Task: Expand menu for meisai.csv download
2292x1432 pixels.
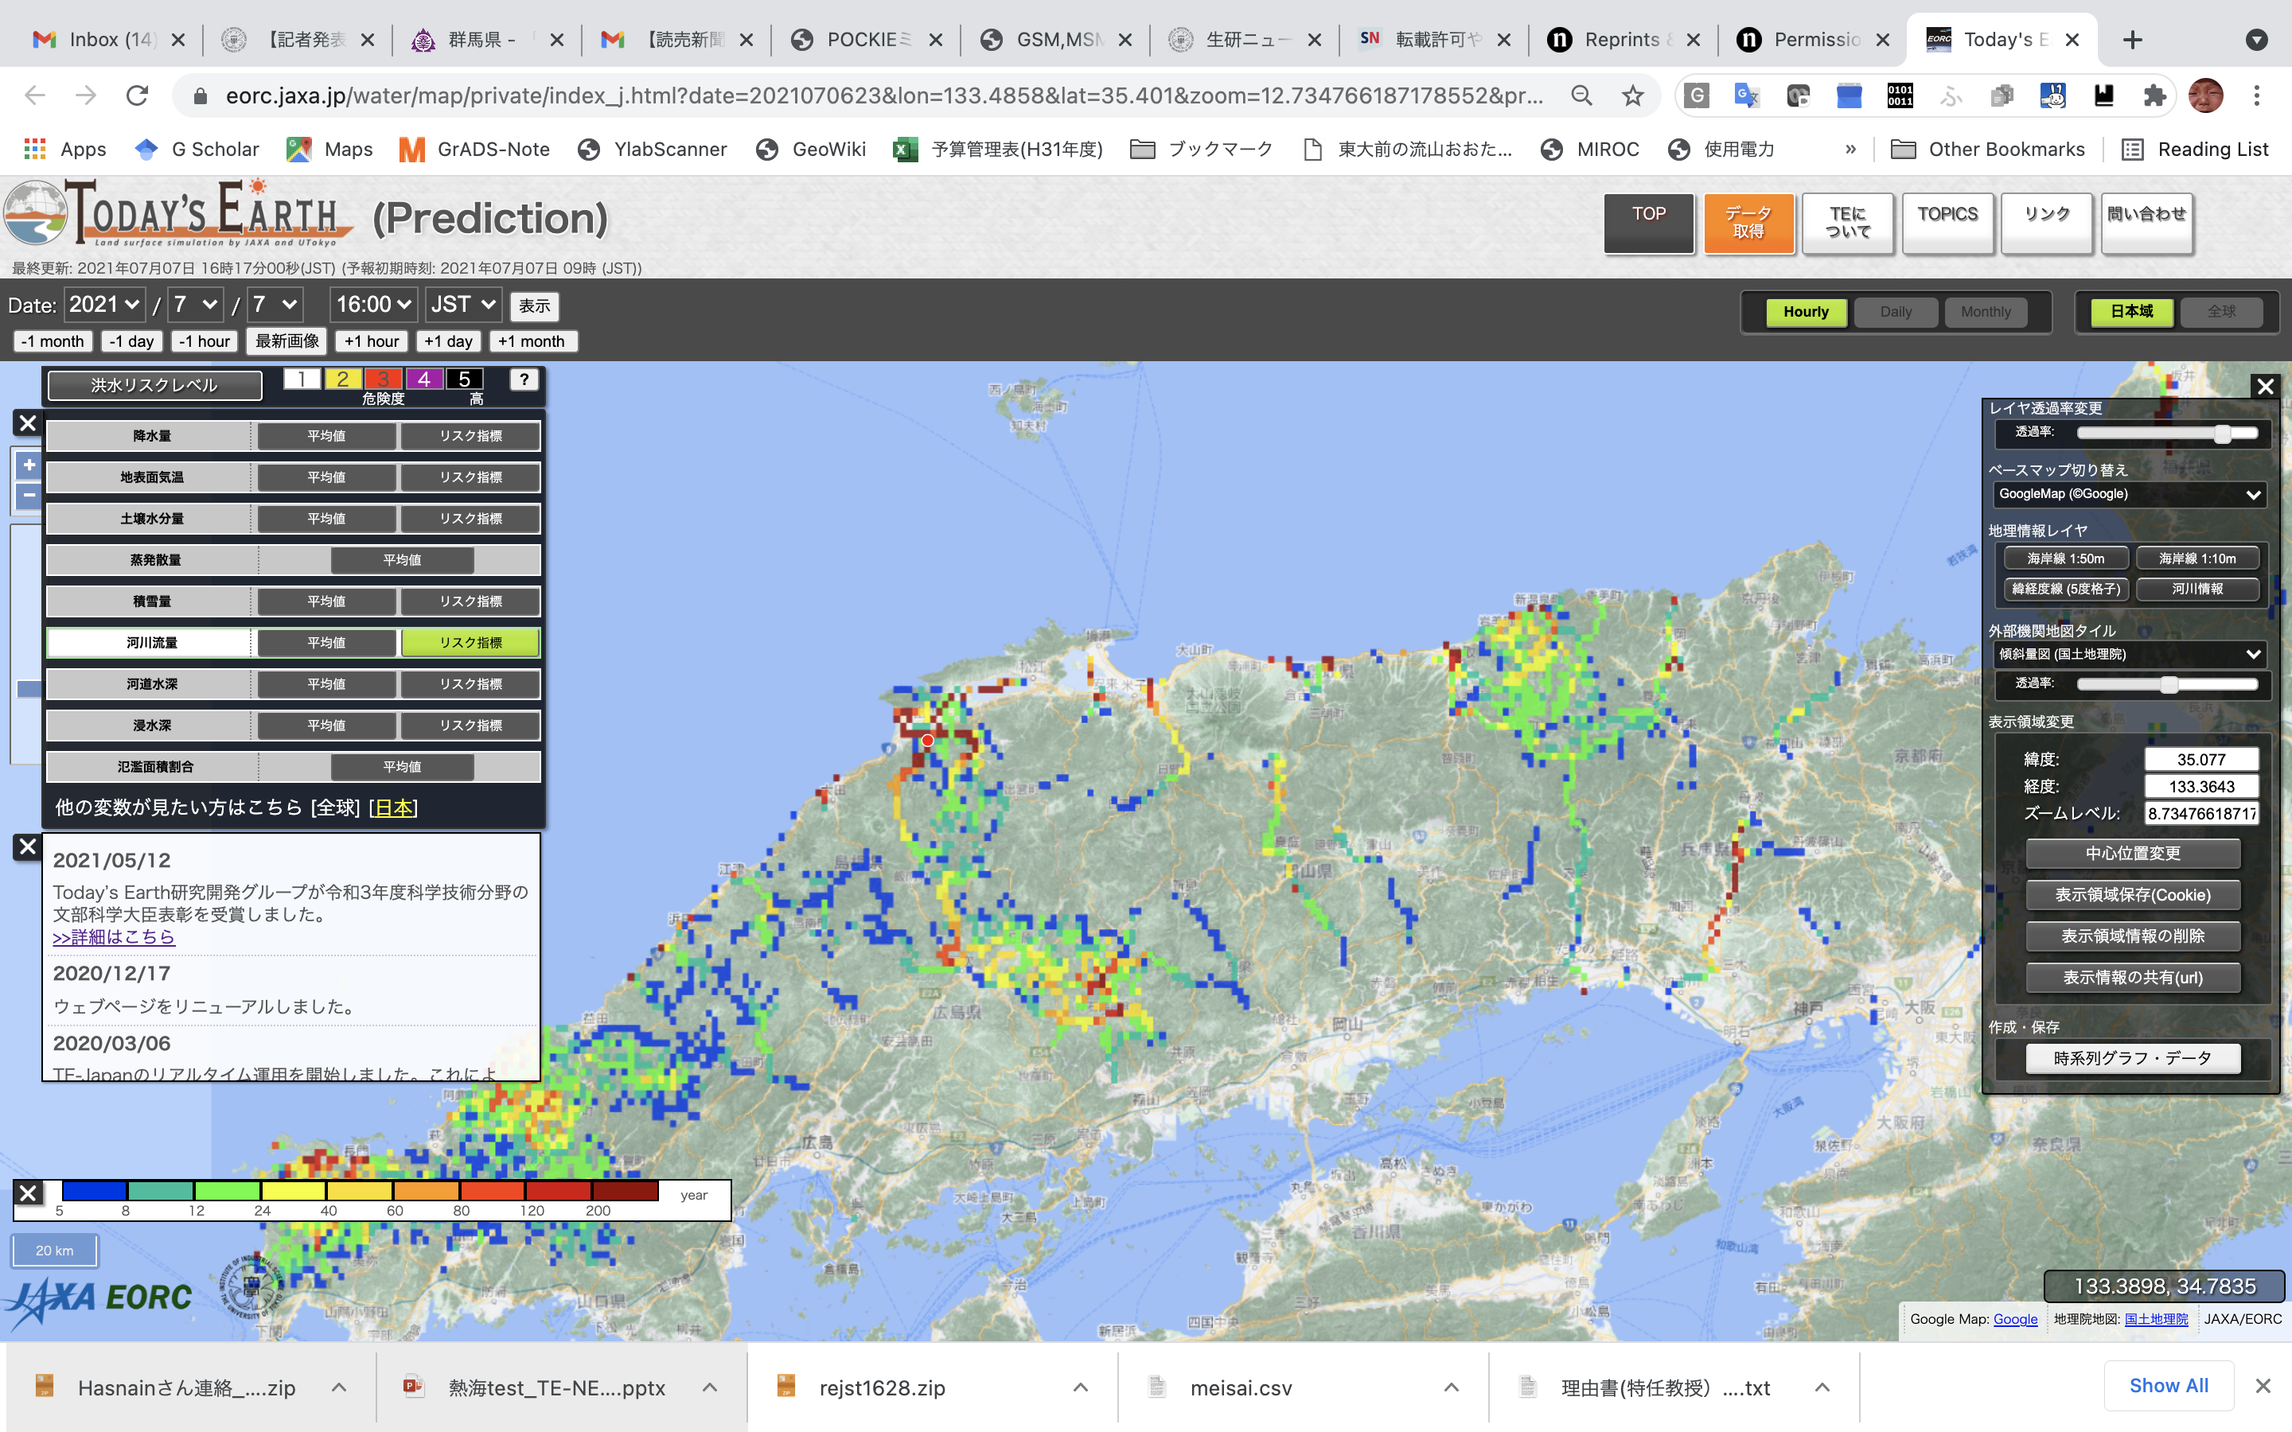Action: (1450, 1387)
